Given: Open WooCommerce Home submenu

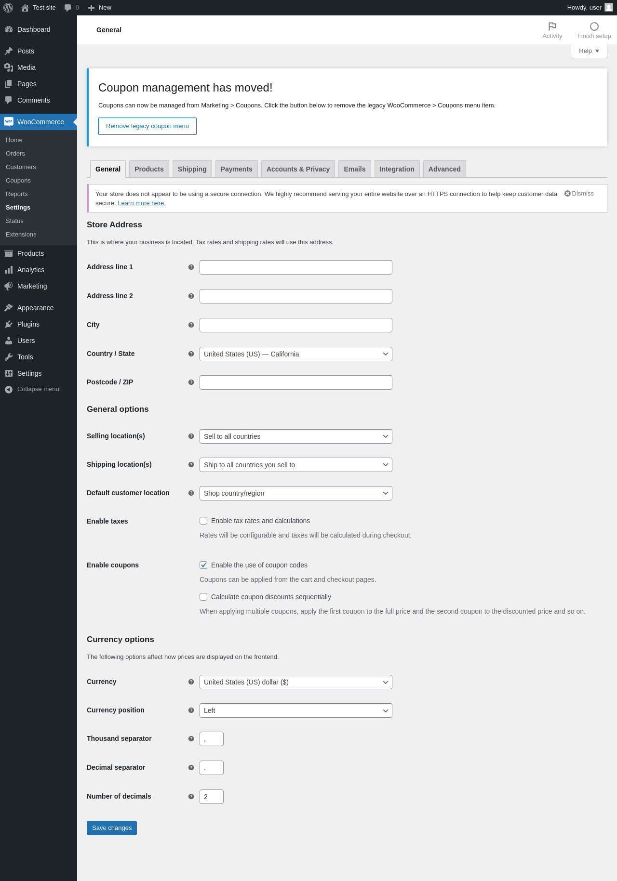Looking at the screenshot, I should click(x=39, y=140).
